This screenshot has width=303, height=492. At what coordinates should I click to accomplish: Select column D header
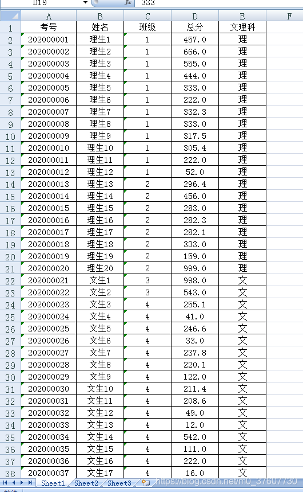point(195,15)
